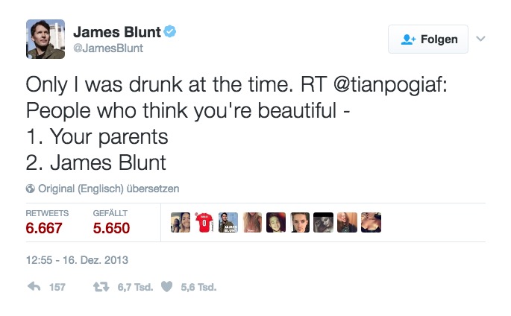View the 5.650 Gefällt list
This screenshot has height=316, width=511.
111,228
